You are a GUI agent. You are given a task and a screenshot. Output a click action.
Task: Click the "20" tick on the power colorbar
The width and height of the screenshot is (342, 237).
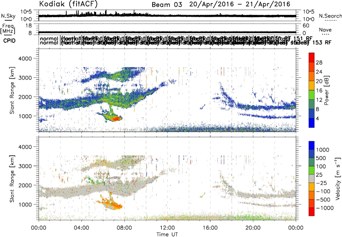click(319, 81)
